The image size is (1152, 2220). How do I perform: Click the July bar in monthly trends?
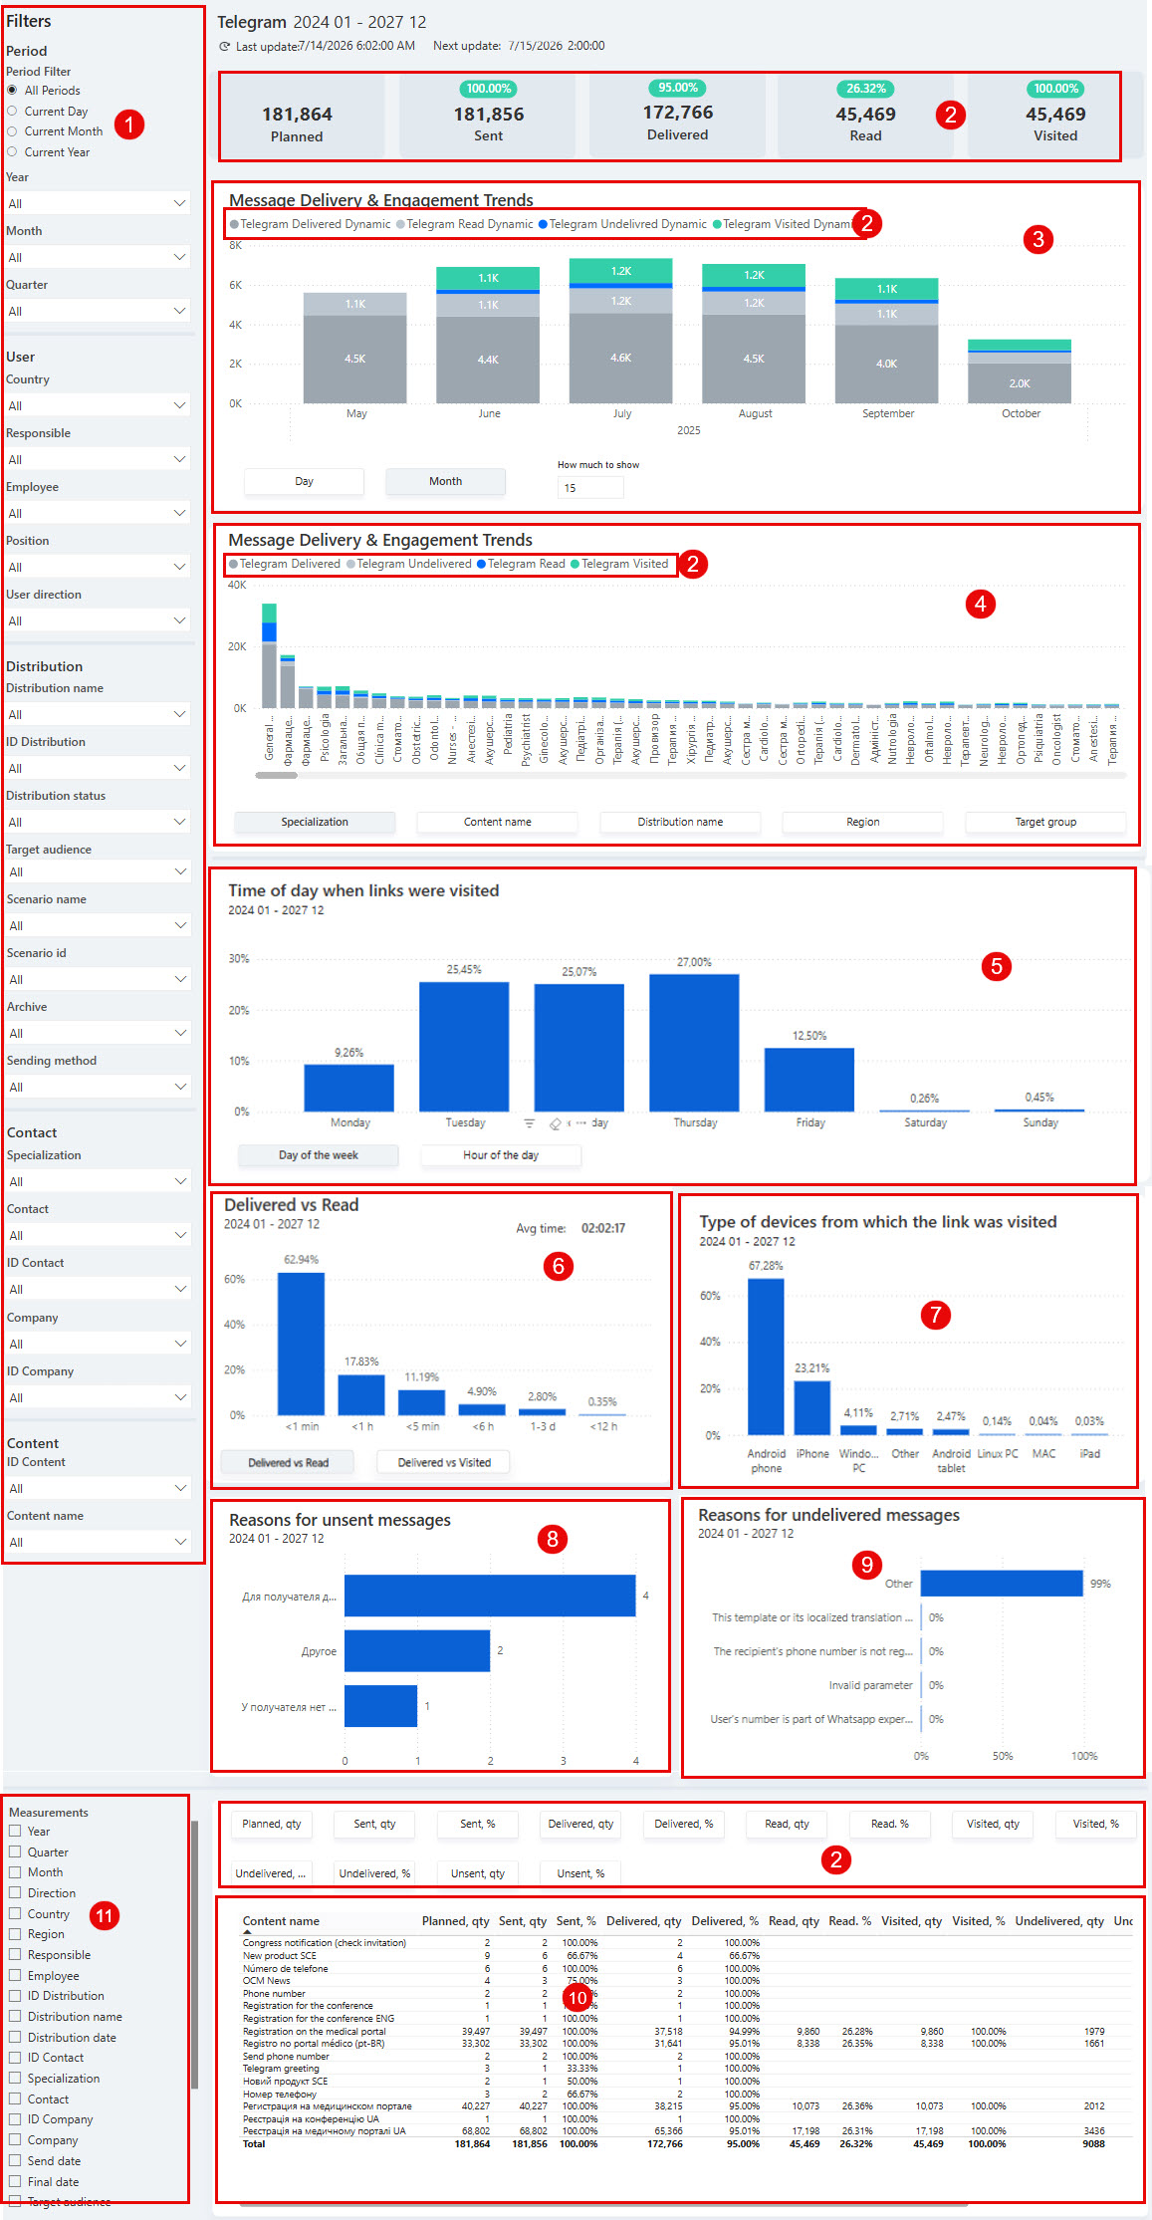[621, 331]
